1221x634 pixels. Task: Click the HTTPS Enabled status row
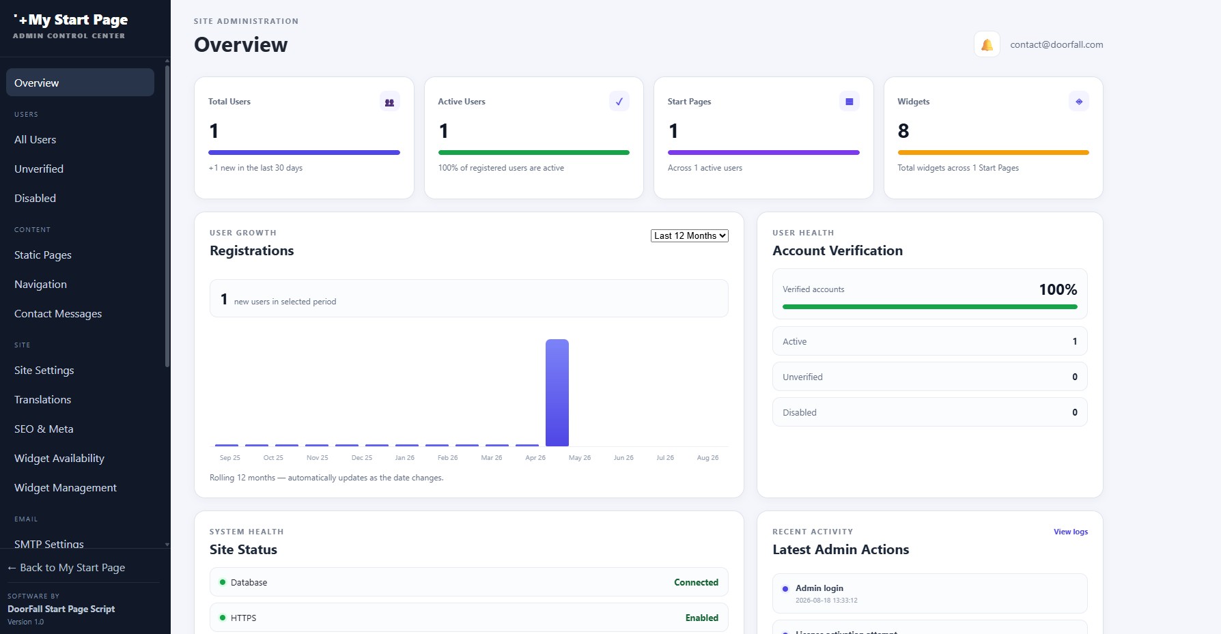469,618
